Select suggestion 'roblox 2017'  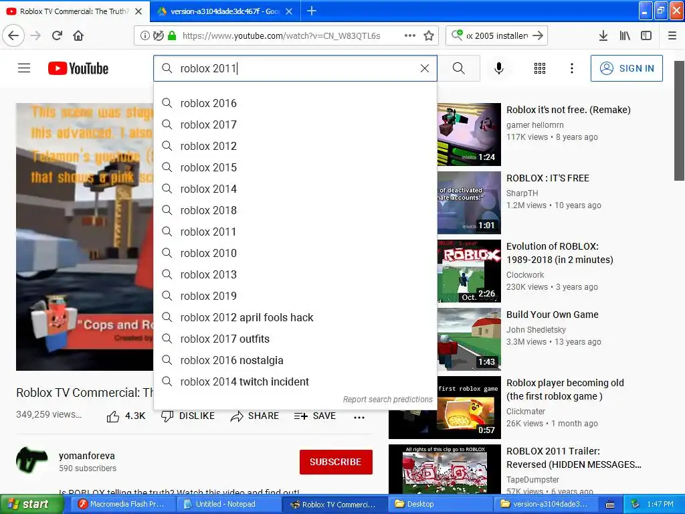pos(295,124)
